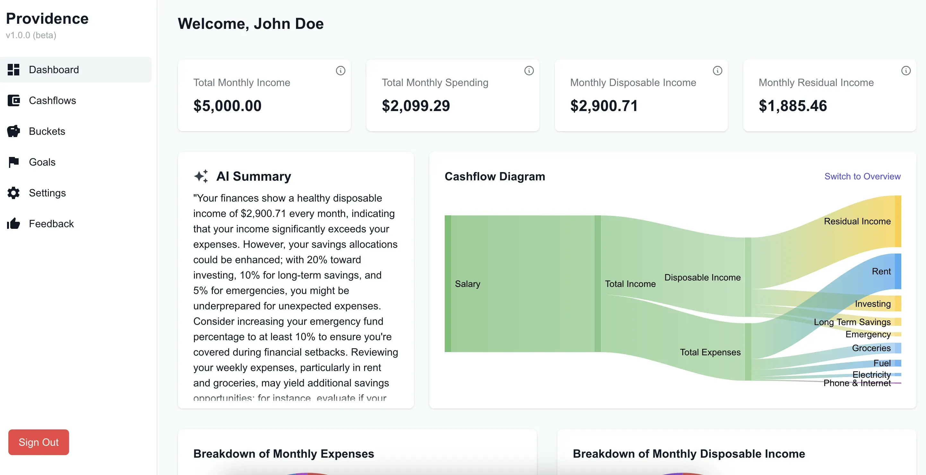Open the Cashflows menu item
The image size is (926, 475).
click(52, 100)
